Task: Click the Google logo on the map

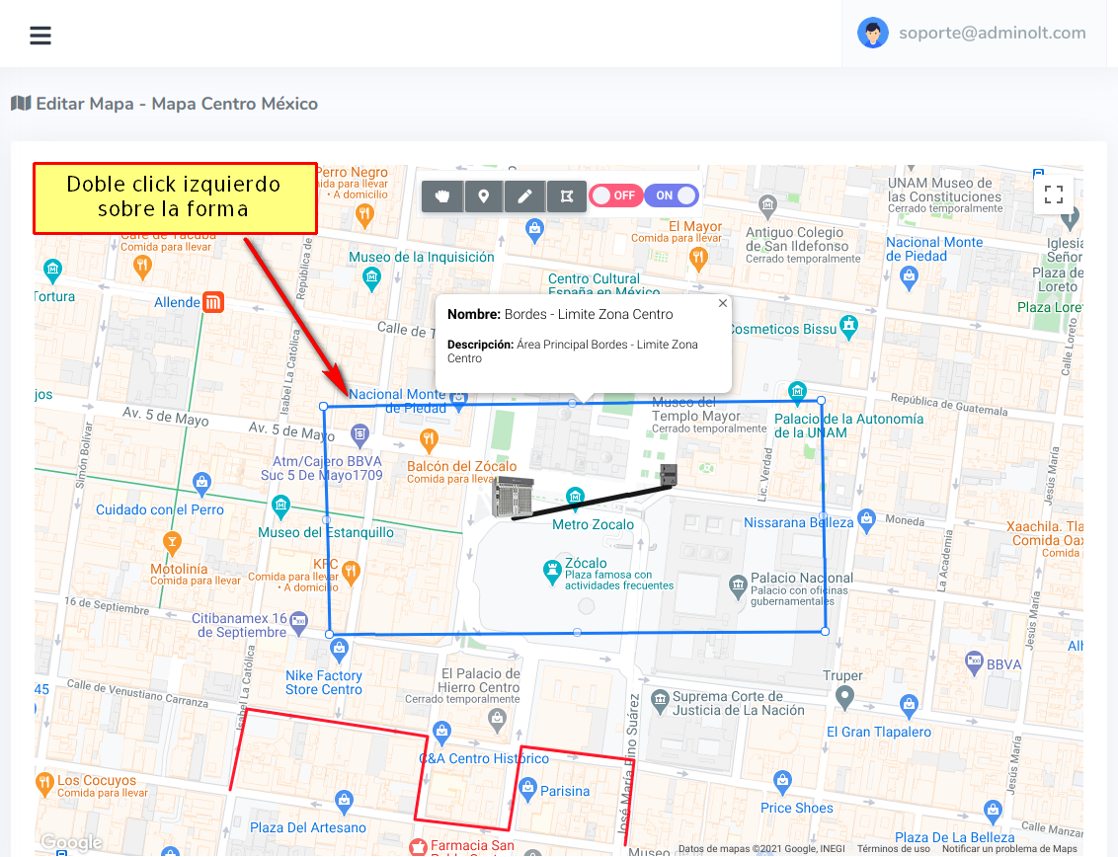Action: 71,842
